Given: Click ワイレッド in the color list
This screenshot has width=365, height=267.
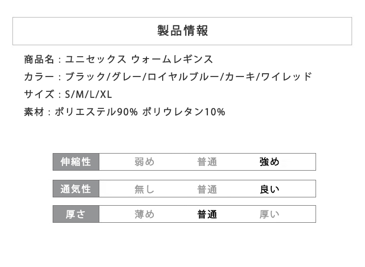Looking at the screenshot, I should pos(286,77).
